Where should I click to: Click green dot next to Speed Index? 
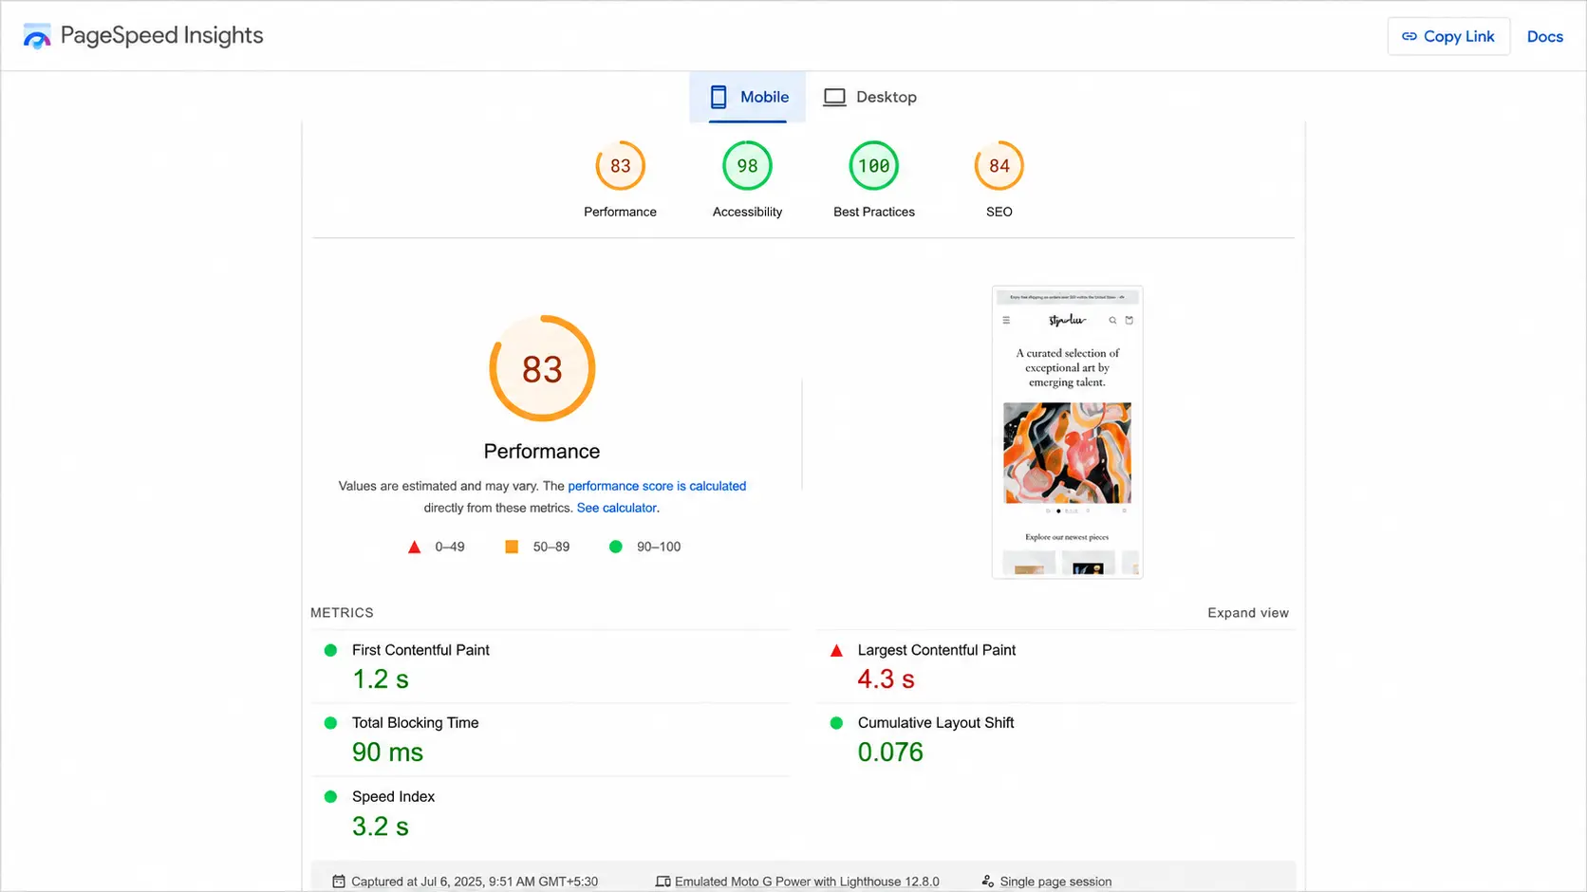(x=330, y=797)
